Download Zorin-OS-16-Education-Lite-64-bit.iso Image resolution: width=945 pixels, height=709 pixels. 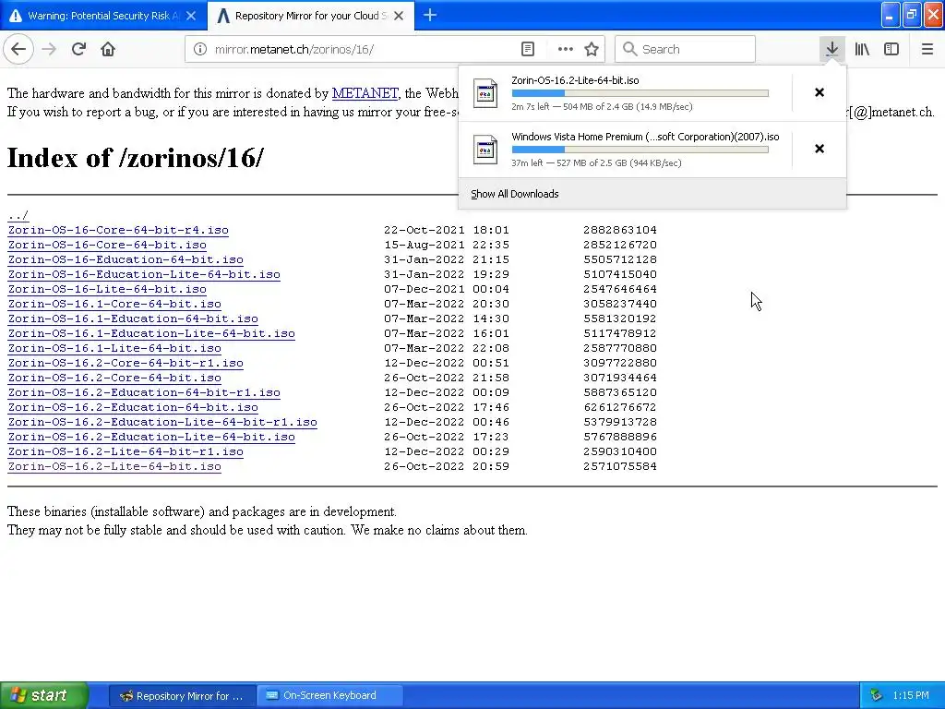pos(144,274)
